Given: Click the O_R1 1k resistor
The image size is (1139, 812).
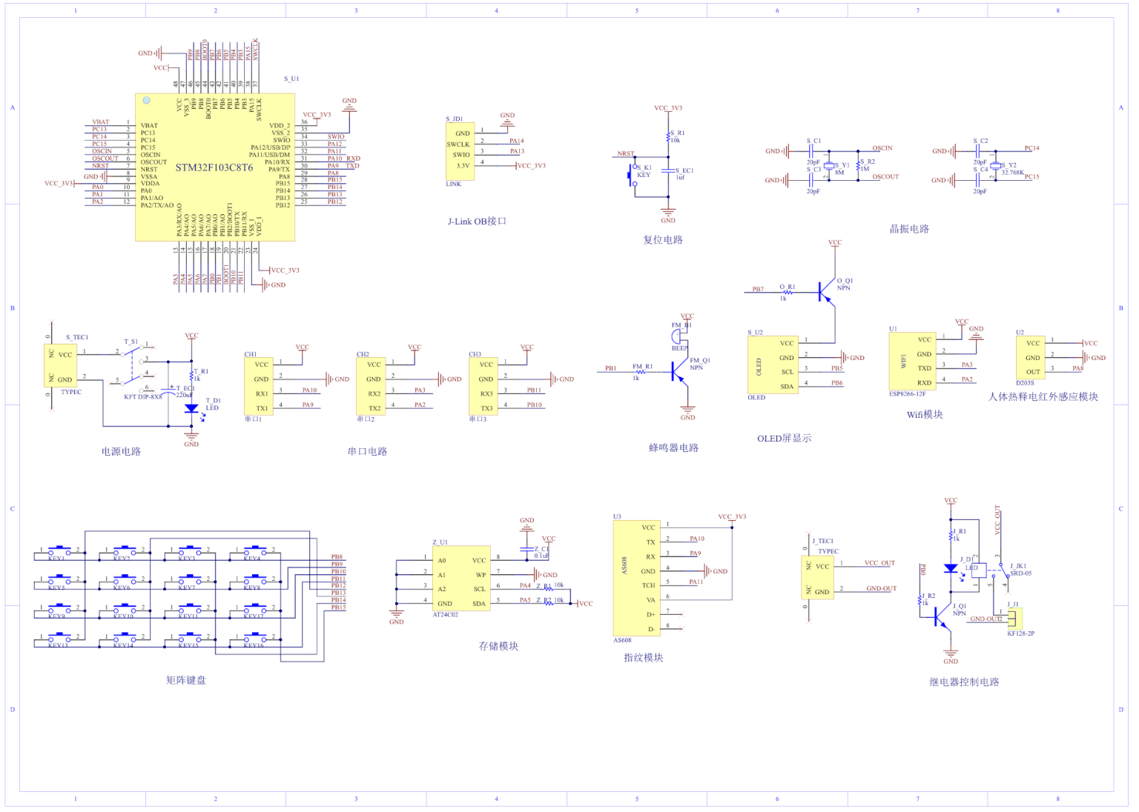Looking at the screenshot, I should click(x=787, y=293).
